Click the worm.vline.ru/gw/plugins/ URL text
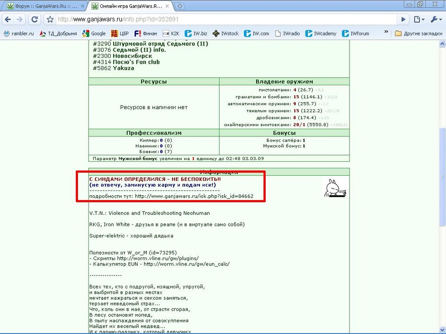This screenshot has height=334, width=446. click(158, 258)
